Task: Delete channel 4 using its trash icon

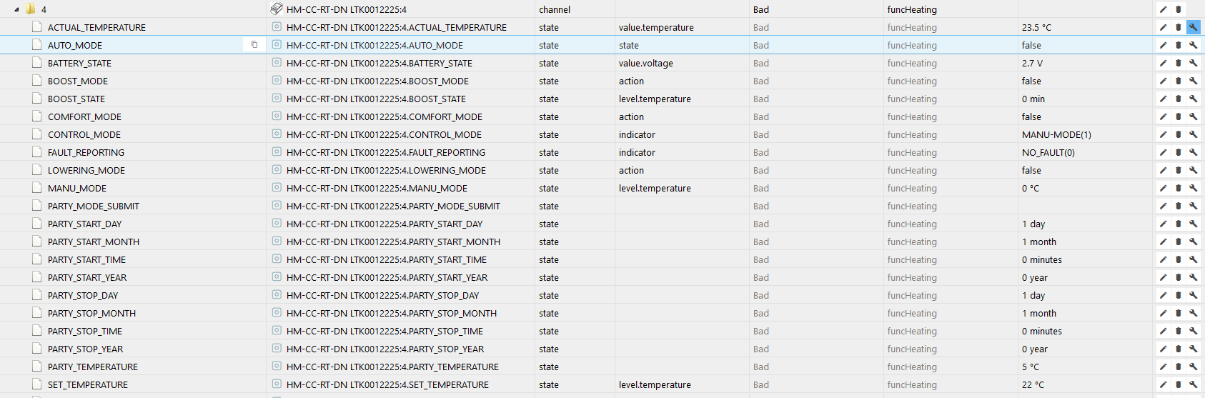Action: (x=1178, y=9)
